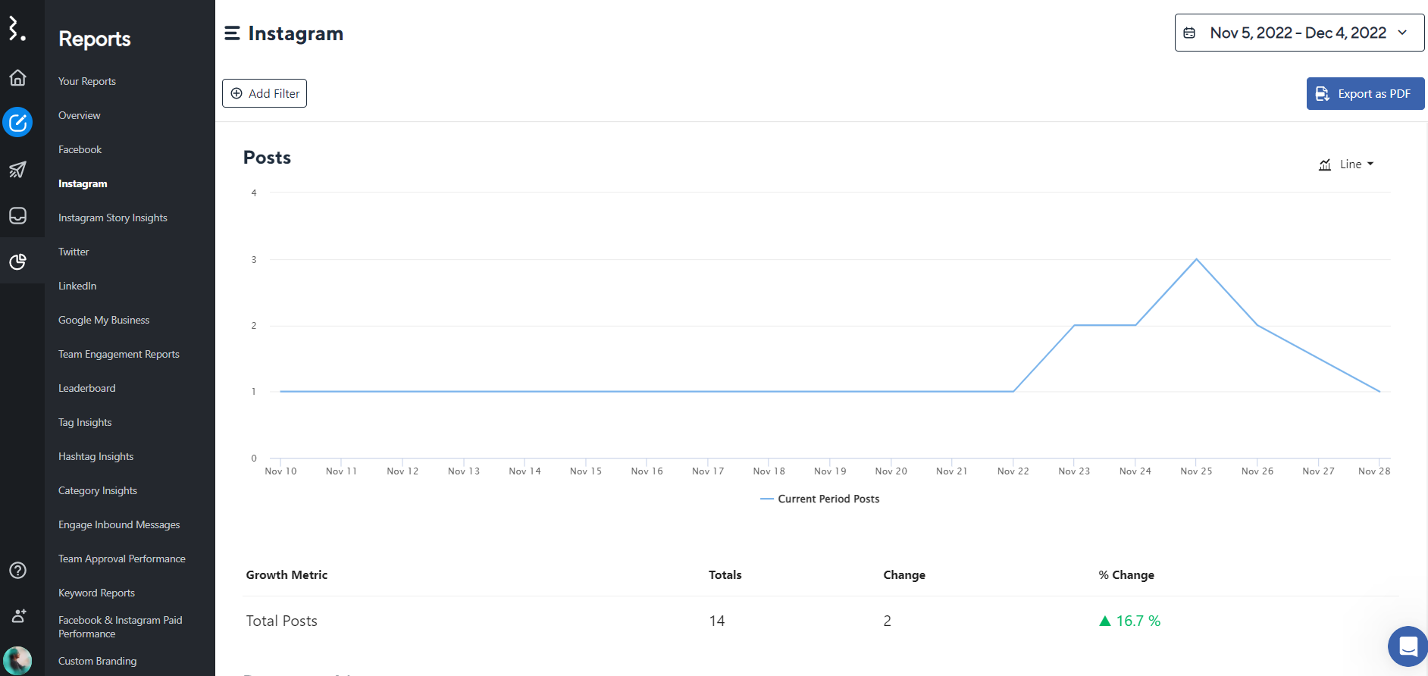This screenshot has width=1428, height=676.
Task: Expand the Line chart type dropdown
Action: pos(1346,164)
